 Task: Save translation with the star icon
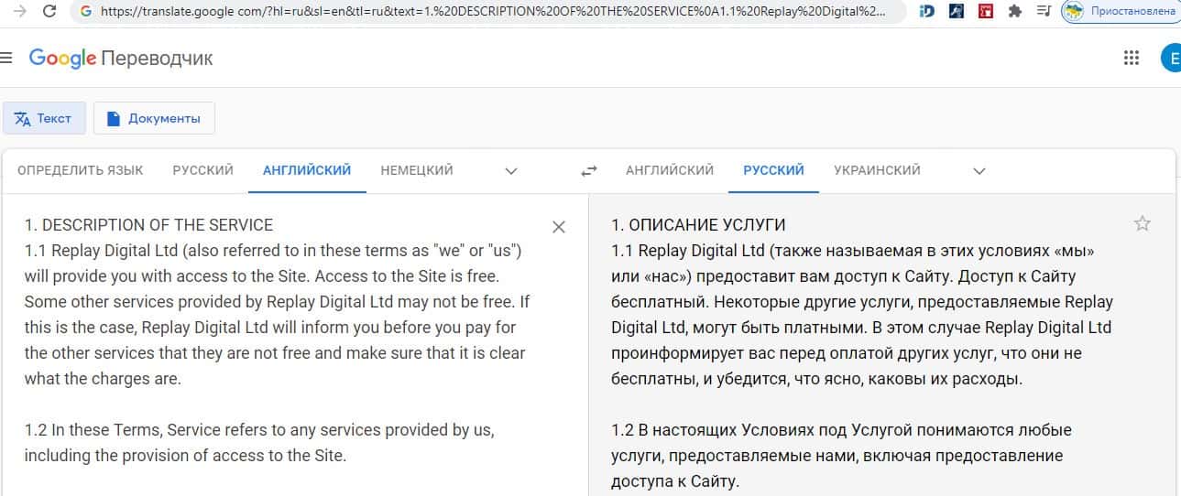[1142, 223]
